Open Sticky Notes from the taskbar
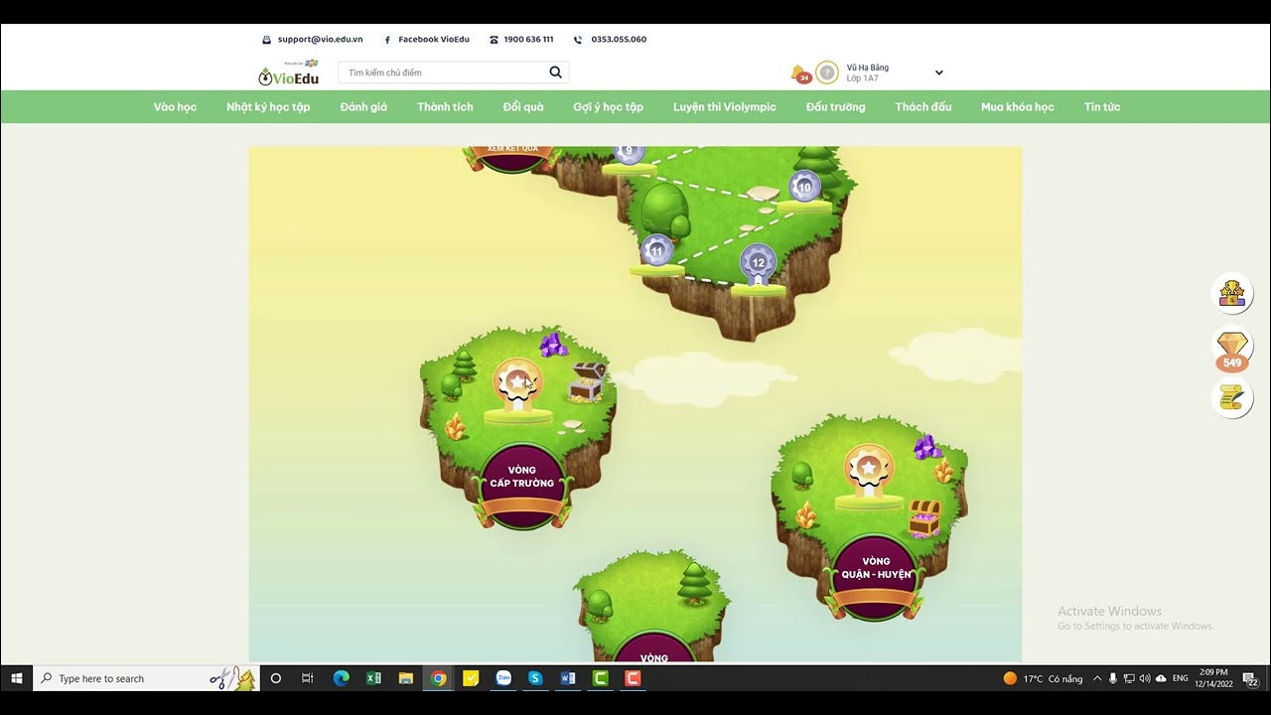 tap(471, 678)
